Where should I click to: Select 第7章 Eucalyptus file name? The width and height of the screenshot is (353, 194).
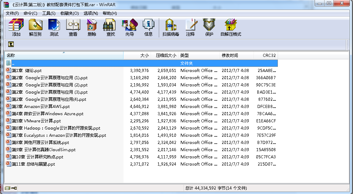pyautogui.click(x=59, y=135)
